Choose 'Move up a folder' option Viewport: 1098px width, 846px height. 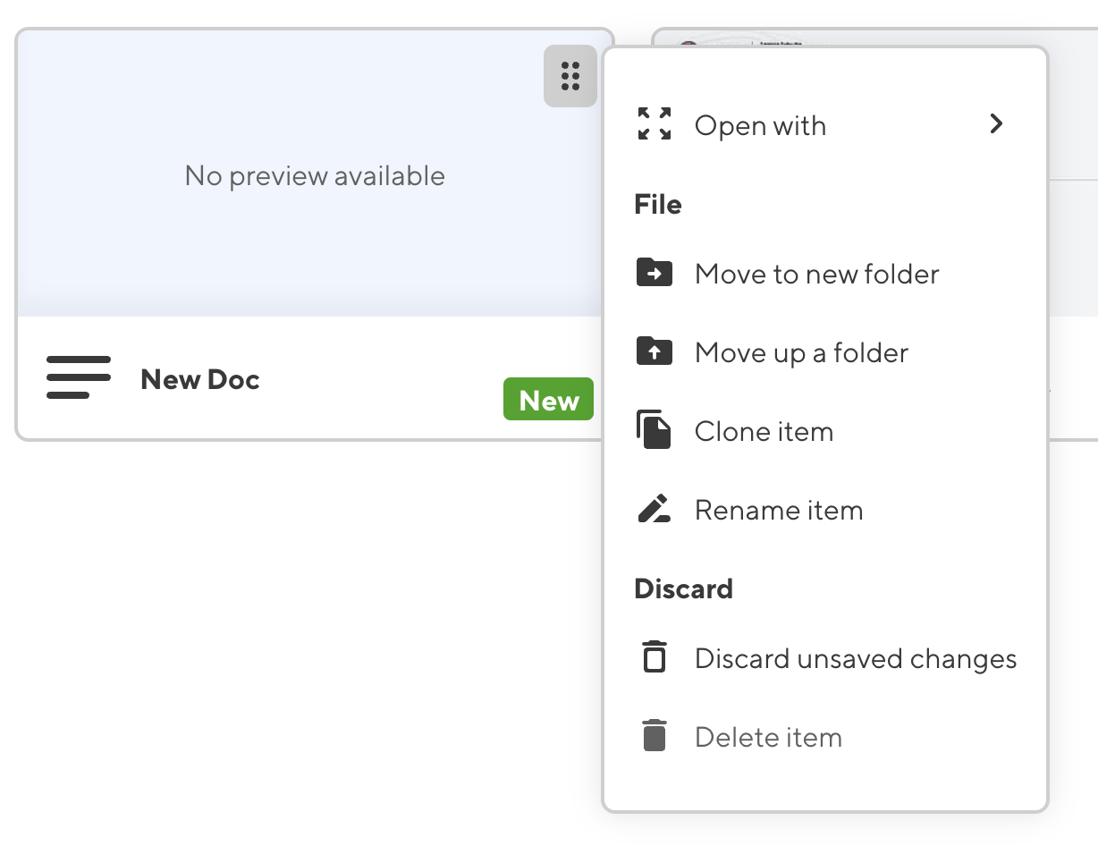(x=801, y=352)
